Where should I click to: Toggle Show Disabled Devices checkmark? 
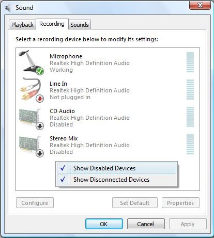click(63, 168)
